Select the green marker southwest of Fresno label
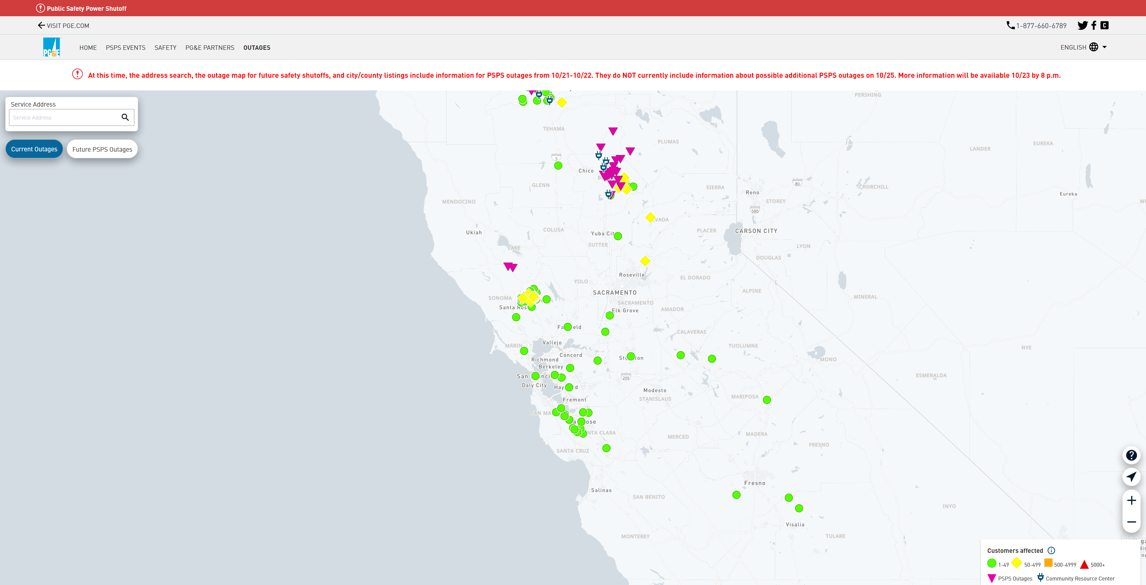This screenshot has height=585, width=1146. point(736,495)
